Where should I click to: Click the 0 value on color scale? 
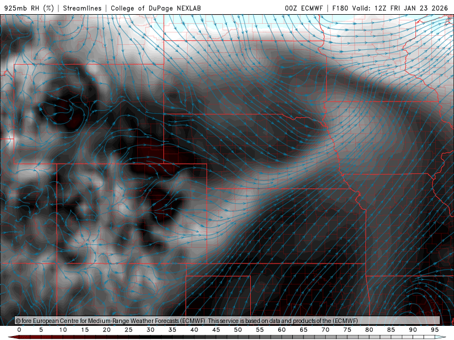pyautogui.click(x=19, y=330)
